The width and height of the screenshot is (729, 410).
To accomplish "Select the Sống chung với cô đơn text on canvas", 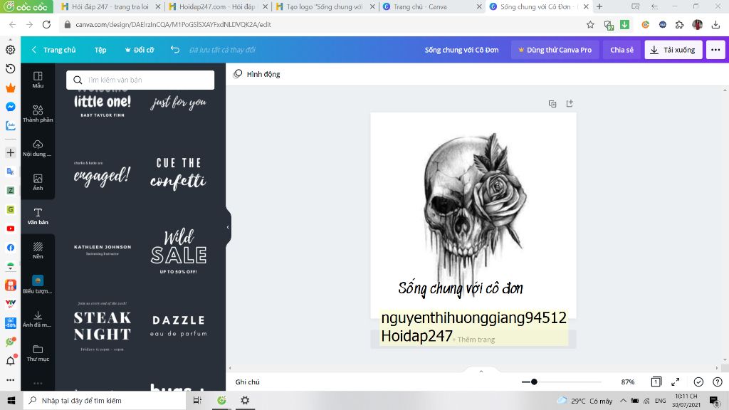I will pos(461,288).
